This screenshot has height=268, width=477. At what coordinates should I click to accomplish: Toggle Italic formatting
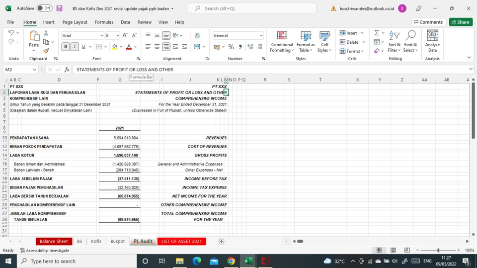point(75,47)
